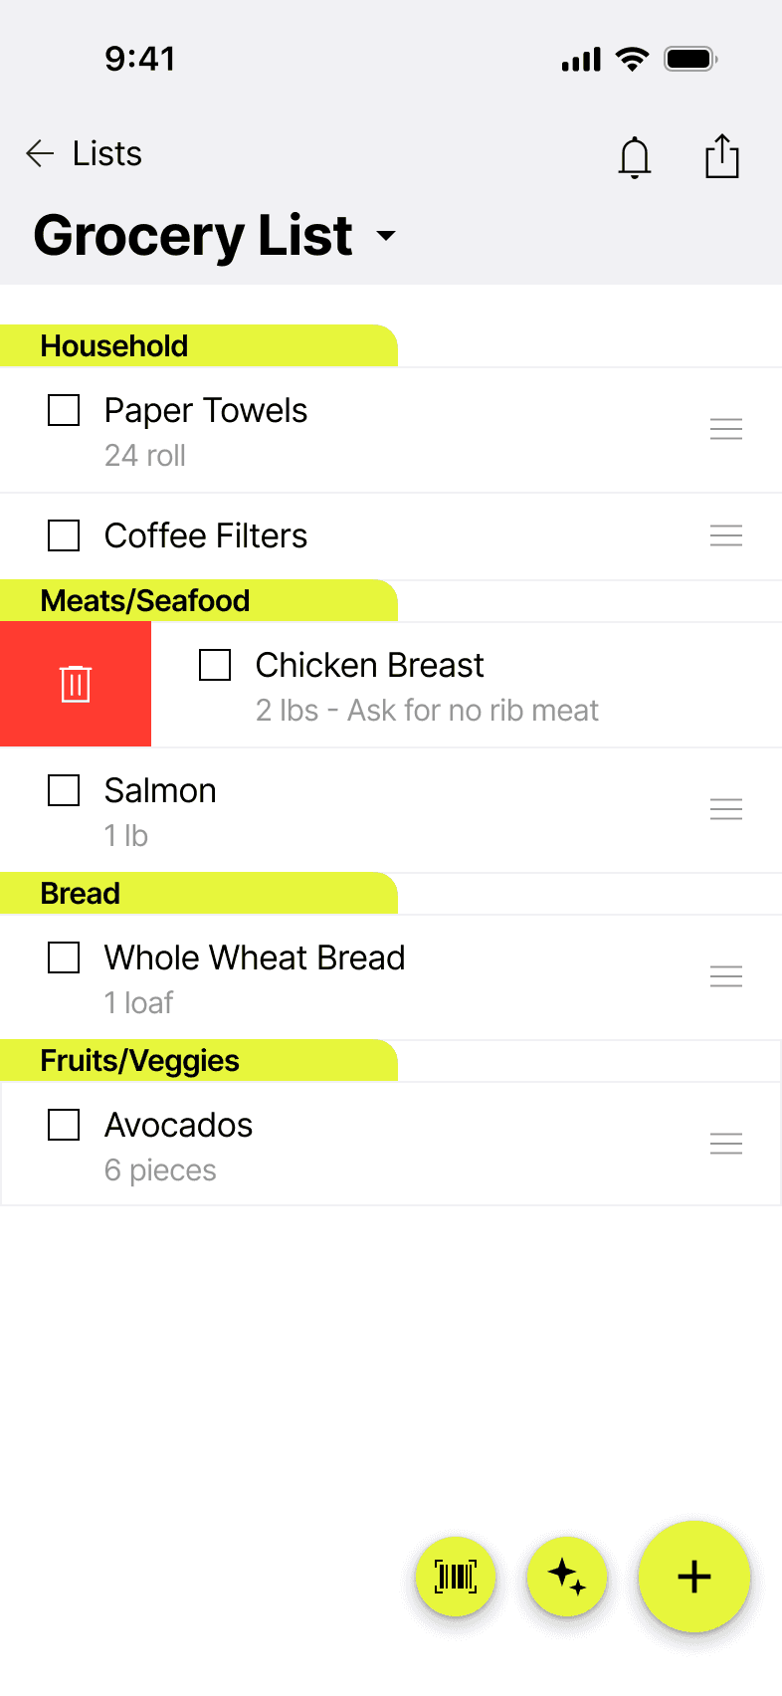Check off Coffee Filters

tap(64, 535)
